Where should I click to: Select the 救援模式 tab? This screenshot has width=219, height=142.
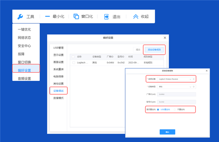(58, 98)
